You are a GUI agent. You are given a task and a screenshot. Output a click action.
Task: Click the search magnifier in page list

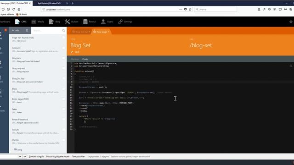tap(63, 31)
